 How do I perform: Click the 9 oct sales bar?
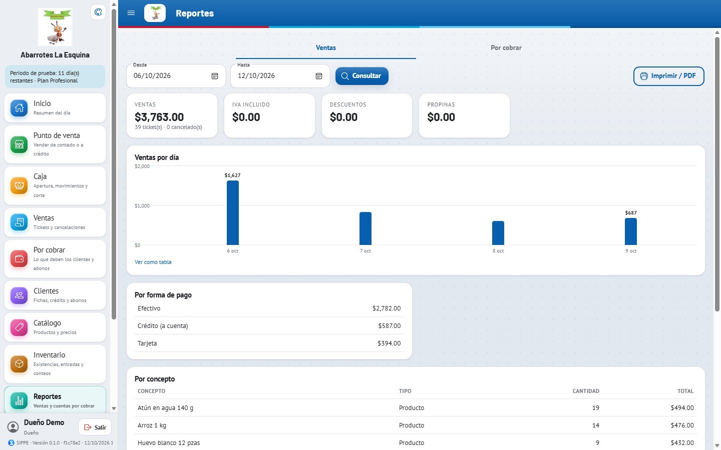[x=631, y=231]
